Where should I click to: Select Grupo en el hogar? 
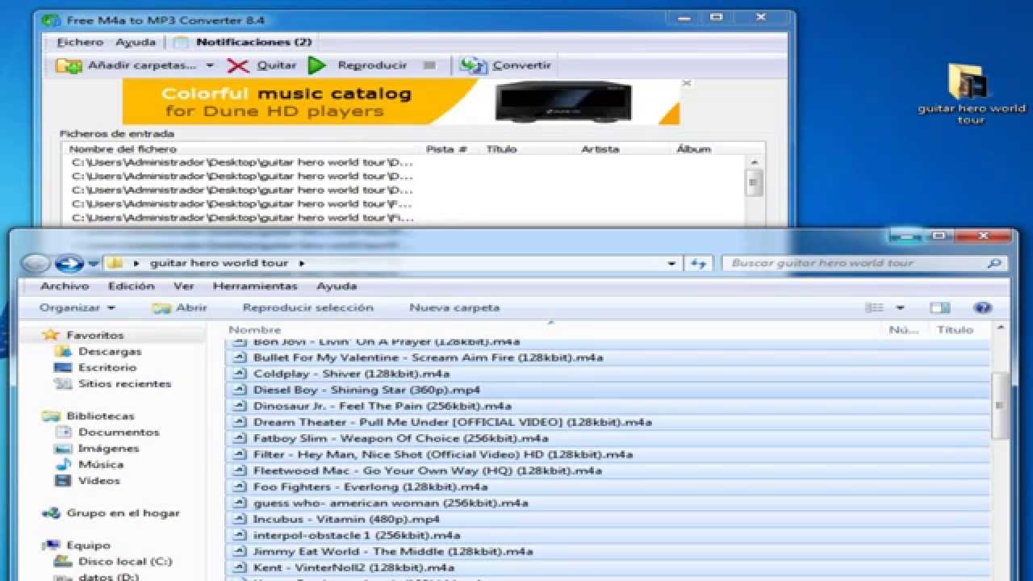tap(123, 512)
